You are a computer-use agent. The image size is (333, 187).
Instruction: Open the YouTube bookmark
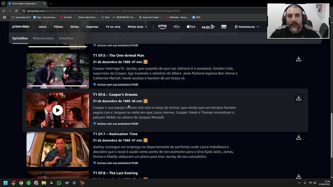pos(66,17)
